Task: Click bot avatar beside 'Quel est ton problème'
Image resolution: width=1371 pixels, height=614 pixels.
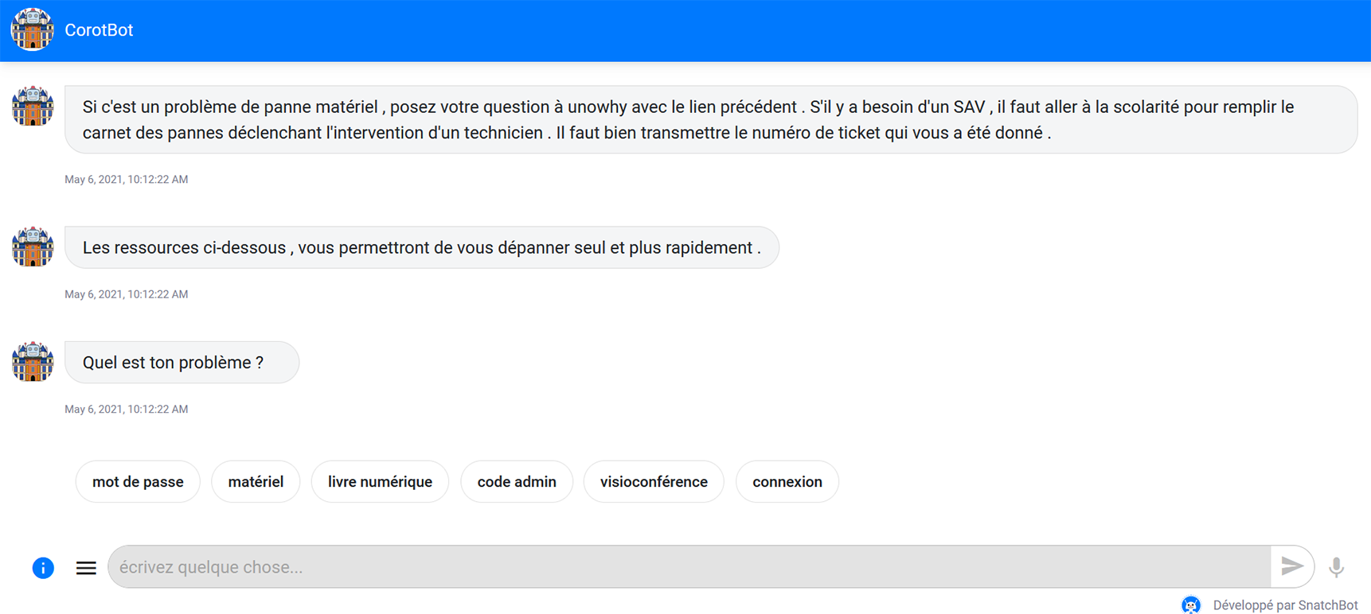Action: coord(33,362)
